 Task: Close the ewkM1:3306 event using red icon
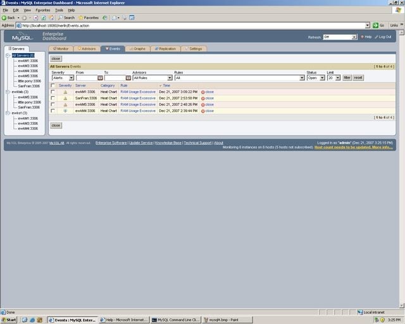click(x=203, y=92)
